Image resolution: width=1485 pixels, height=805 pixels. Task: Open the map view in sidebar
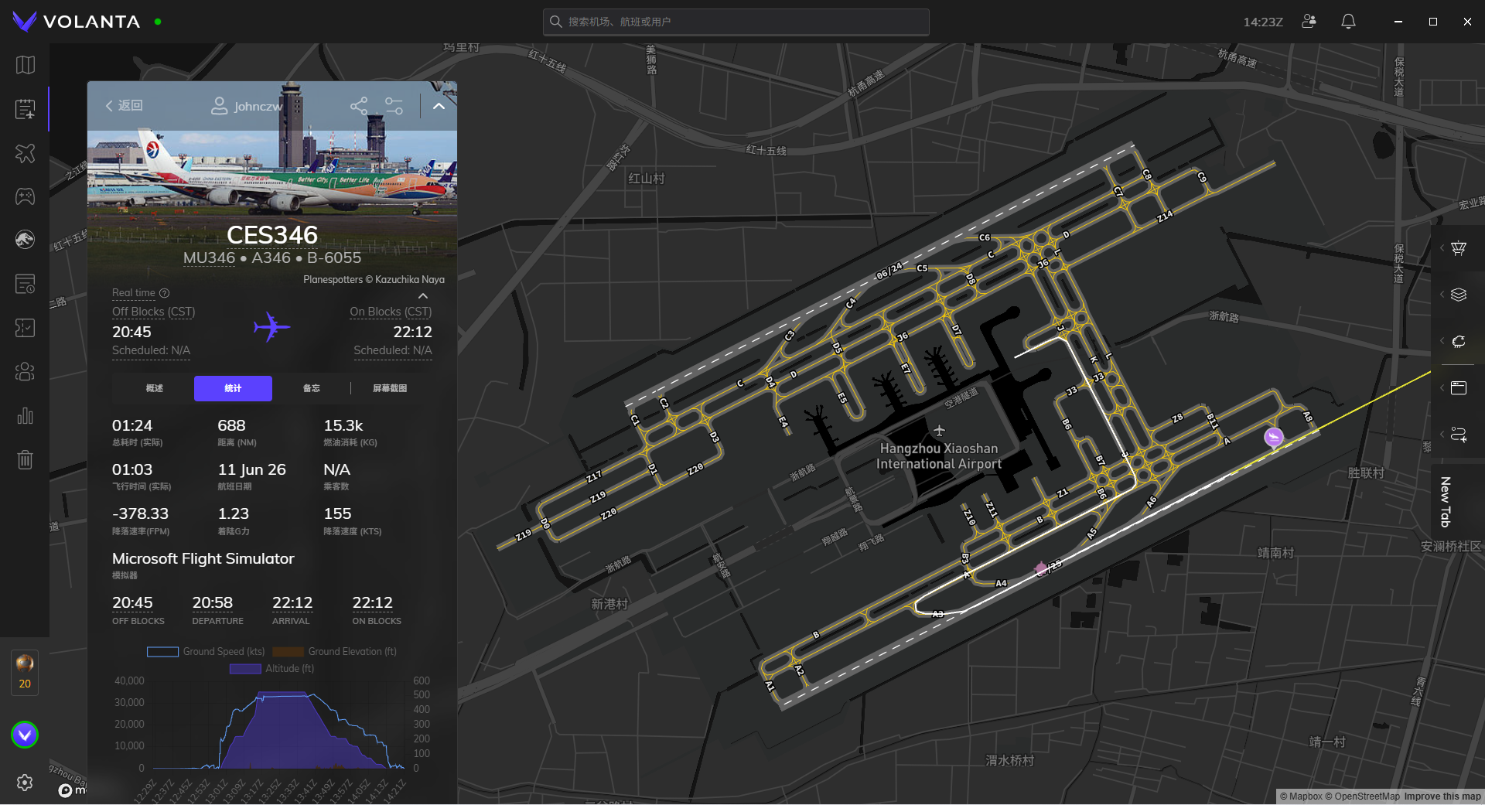25,65
